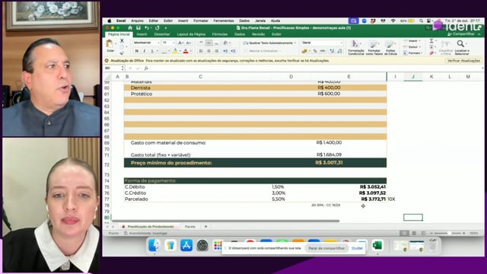Toggle Italic formatting

pos(145,51)
